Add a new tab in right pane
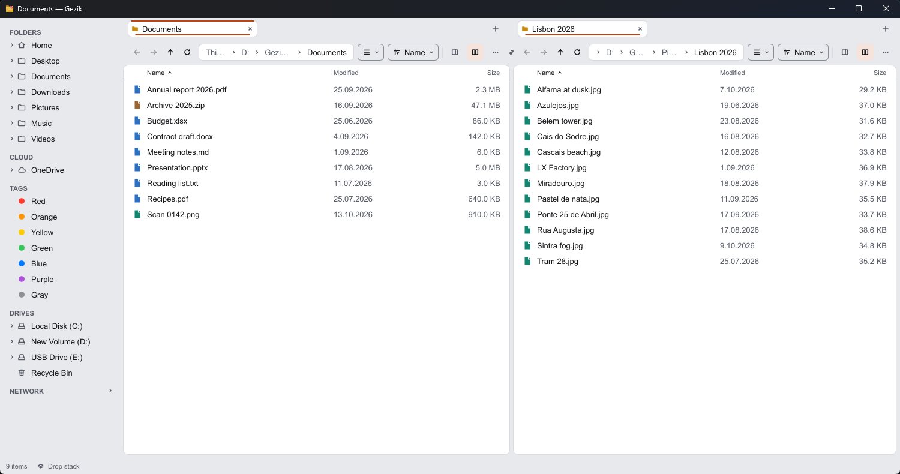Screen dimensions: 900x474 [886, 29]
